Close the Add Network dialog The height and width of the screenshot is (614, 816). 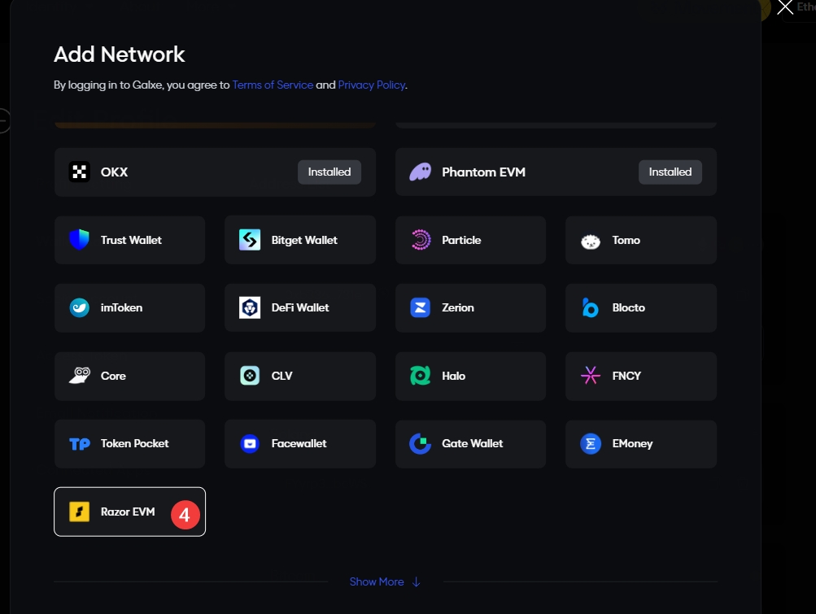pyautogui.click(x=785, y=8)
